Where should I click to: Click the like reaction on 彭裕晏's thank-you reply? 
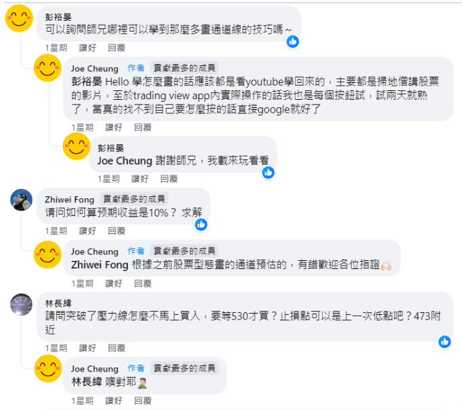tap(268, 172)
